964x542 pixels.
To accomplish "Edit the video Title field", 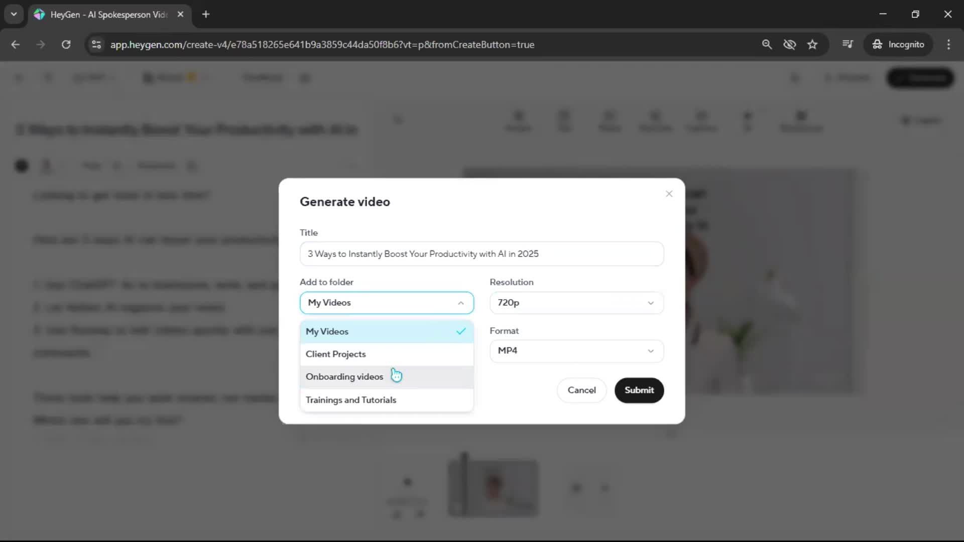I will tap(481, 254).
